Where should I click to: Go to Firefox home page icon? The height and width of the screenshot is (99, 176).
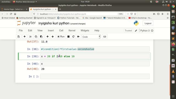coord(15,14)
